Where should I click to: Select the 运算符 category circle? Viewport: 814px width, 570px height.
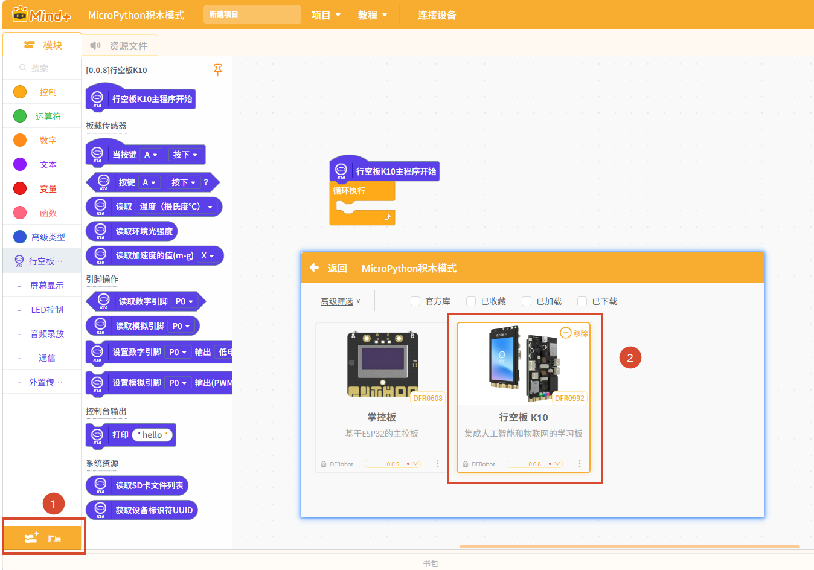(x=20, y=116)
